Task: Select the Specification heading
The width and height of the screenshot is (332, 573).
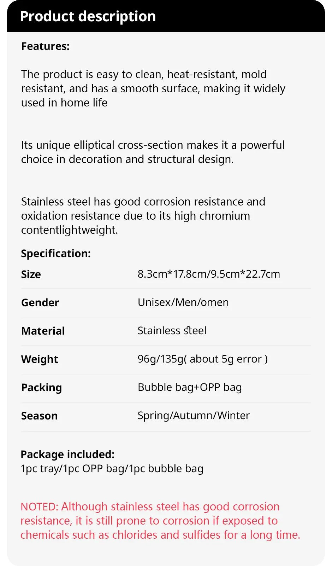Action: (x=56, y=254)
